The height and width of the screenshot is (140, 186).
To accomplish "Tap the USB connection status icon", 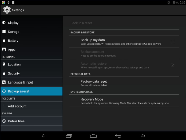I will (x=9, y=2).
